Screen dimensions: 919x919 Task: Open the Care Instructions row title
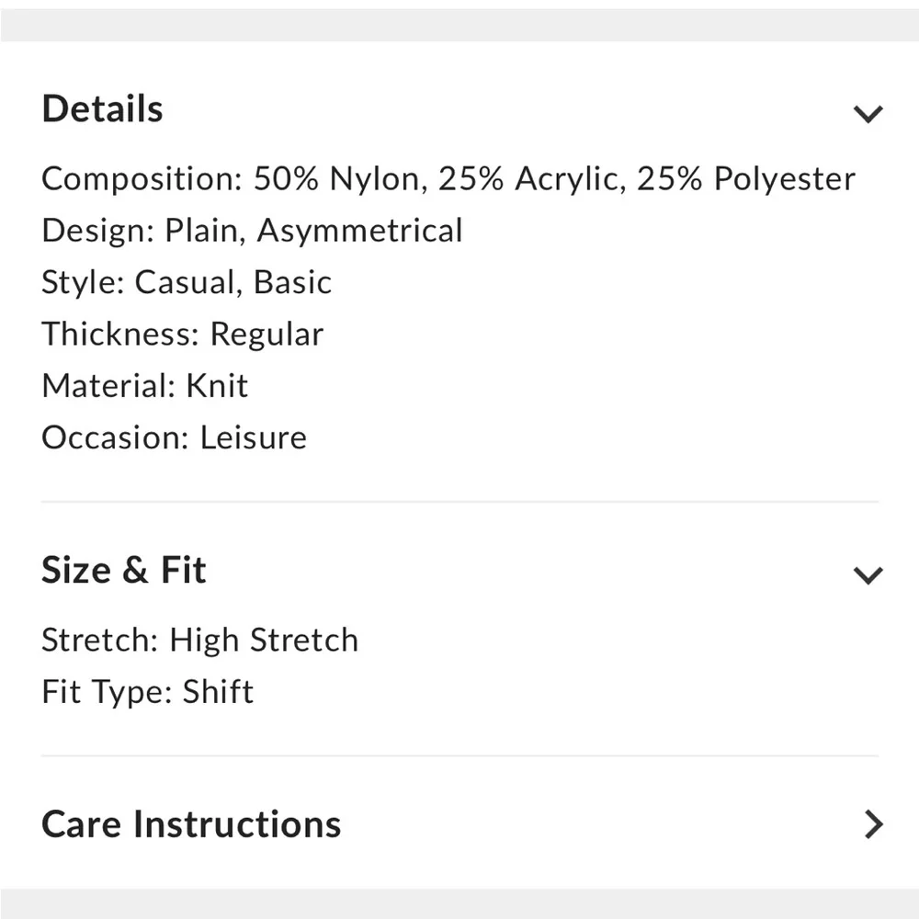coord(191,824)
